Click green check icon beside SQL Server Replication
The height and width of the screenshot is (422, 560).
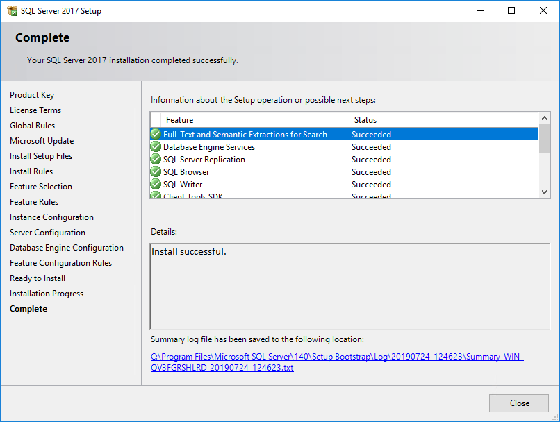156,159
